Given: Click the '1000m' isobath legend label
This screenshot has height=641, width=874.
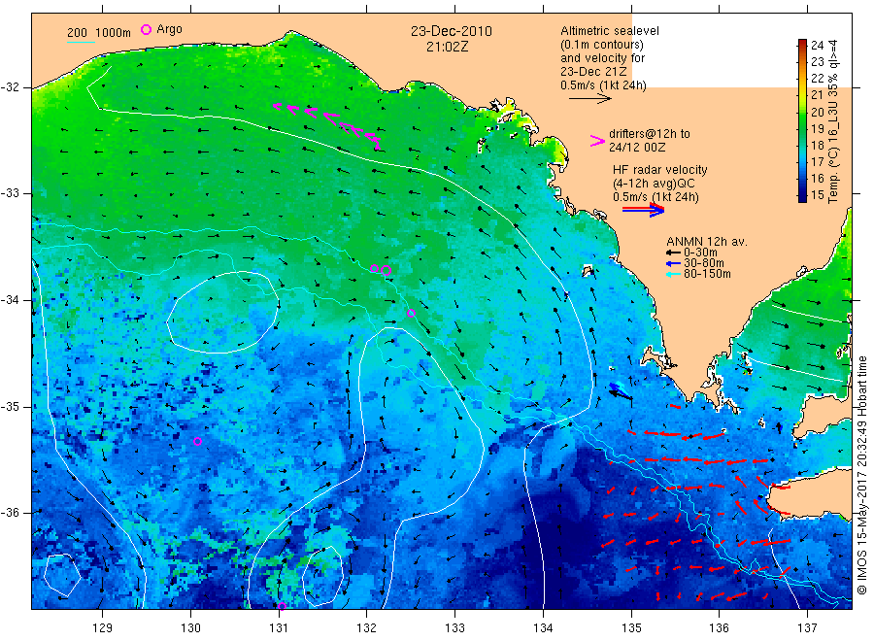Looking at the screenshot, I should click(114, 33).
